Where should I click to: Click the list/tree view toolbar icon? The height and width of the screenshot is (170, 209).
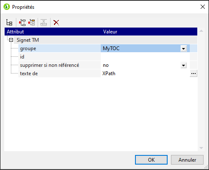(9, 23)
